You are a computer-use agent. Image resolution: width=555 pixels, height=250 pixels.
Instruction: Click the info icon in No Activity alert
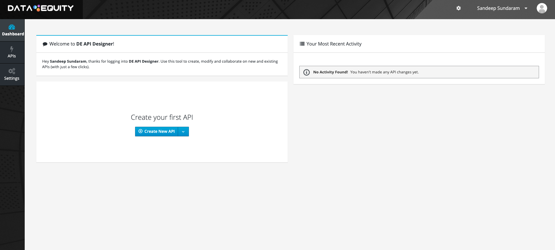(307, 72)
